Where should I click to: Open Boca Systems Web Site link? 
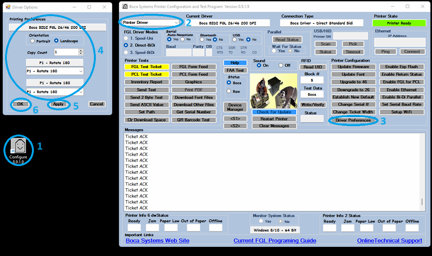[158, 241]
